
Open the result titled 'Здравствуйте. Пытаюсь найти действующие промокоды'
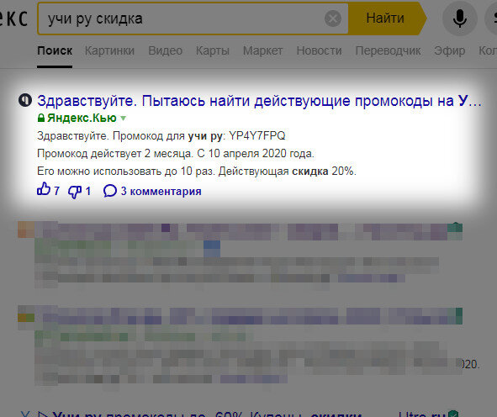click(259, 101)
